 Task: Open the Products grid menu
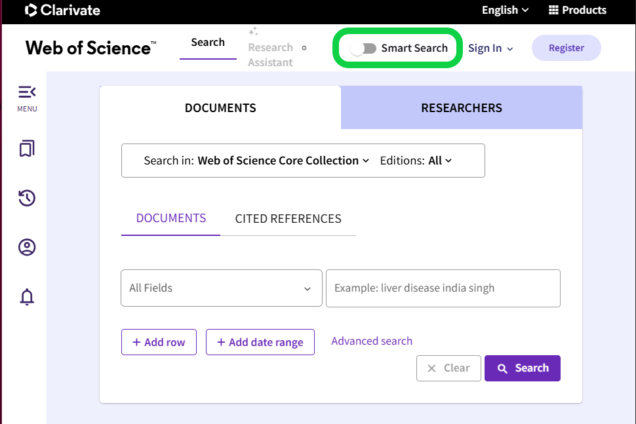coord(577,10)
